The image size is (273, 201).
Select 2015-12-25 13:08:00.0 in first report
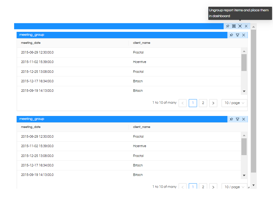(37, 72)
